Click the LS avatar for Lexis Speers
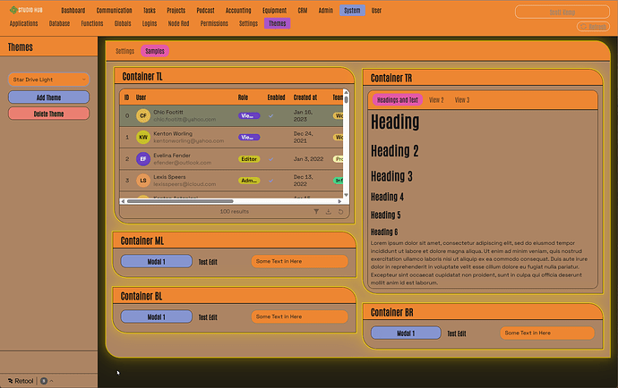Screen dimensions: 618x388 pos(142,181)
